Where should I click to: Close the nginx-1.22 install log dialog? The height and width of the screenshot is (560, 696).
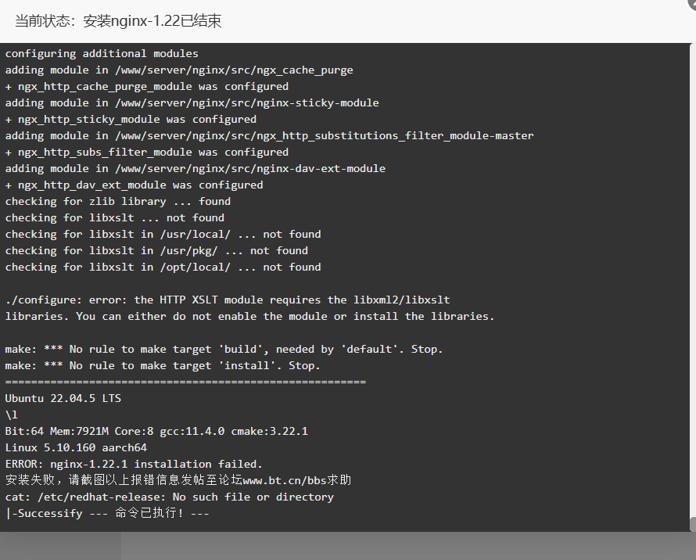click(x=691, y=4)
